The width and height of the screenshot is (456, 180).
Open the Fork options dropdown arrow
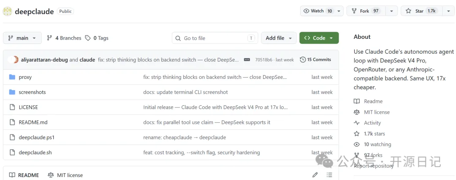[x=391, y=11]
